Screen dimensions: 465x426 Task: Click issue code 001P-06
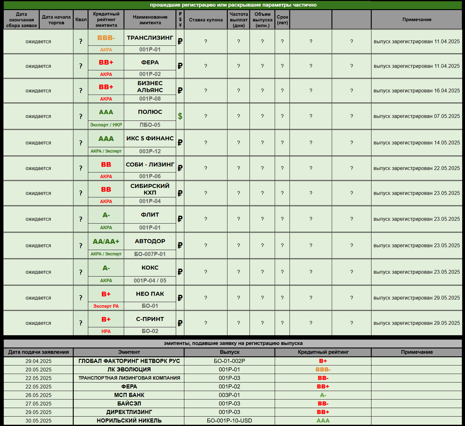coord(150,176)
